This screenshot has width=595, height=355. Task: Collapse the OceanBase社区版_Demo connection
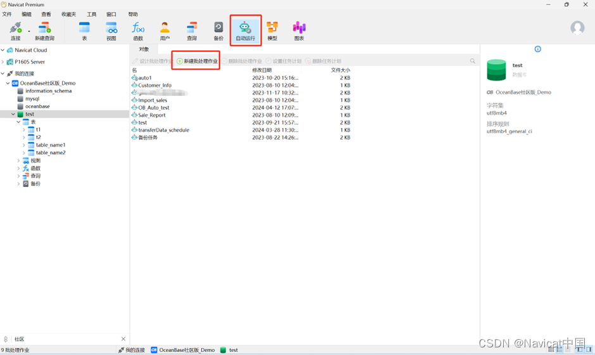coord(8,83)
